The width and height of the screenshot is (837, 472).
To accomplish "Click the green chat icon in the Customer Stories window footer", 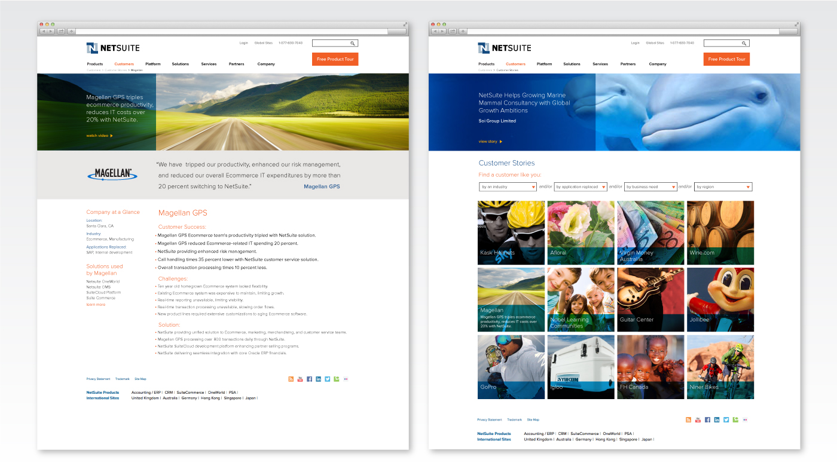I will [735, 420].
